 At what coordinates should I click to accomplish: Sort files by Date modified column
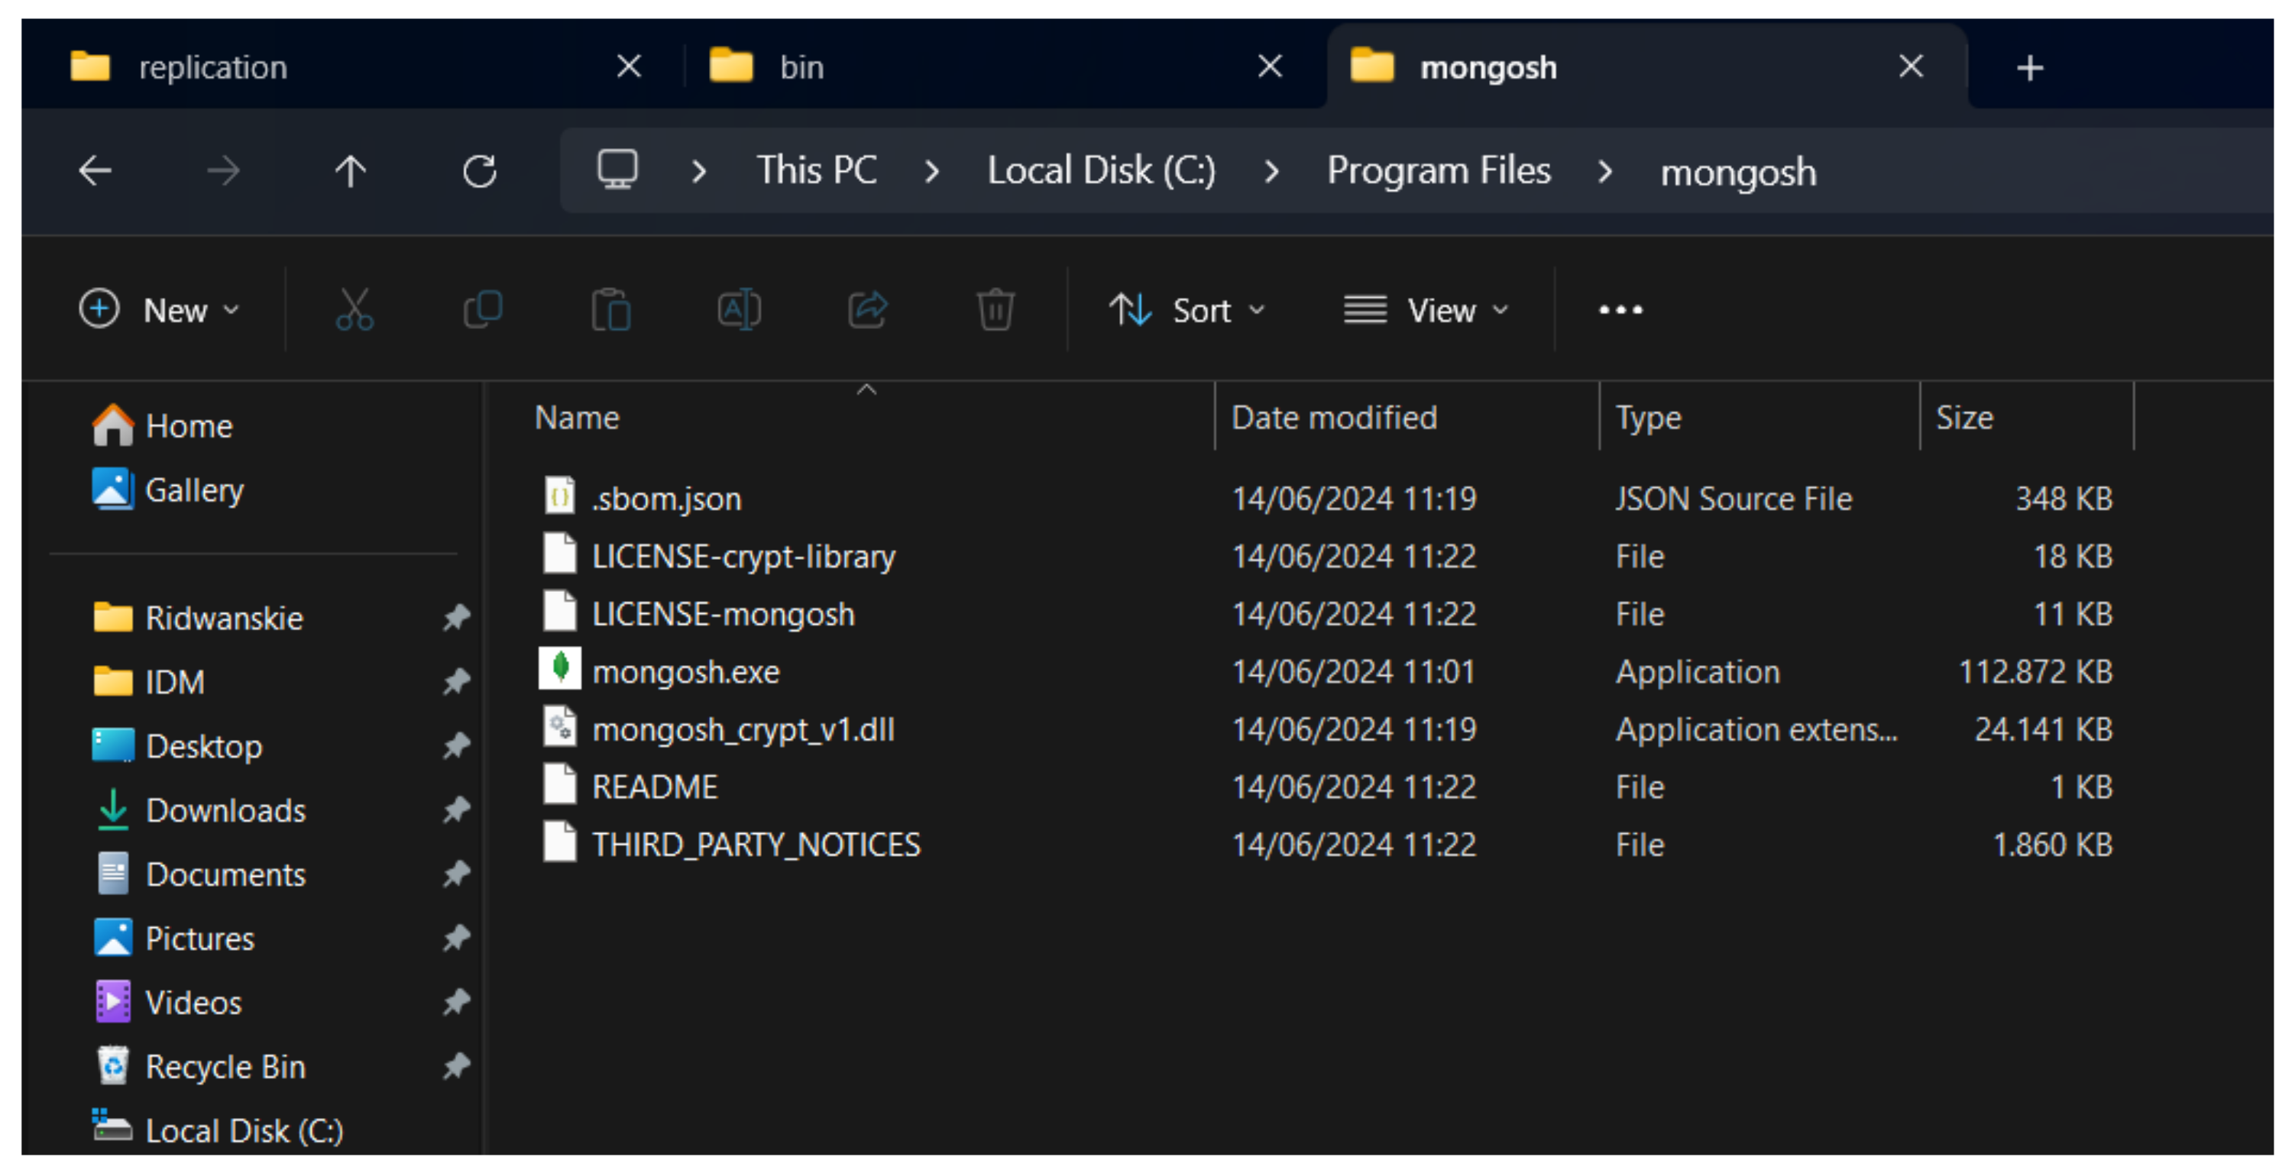click(x=1333, y=418)
